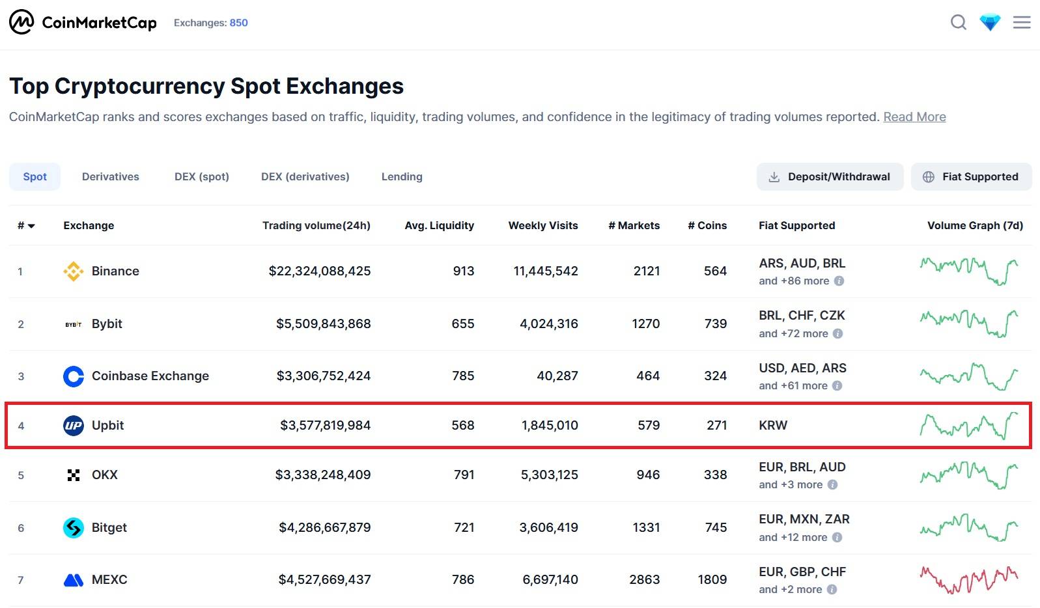This screenshot has width=1040, height=608.
Task: Open Coinbase Exchange 7d volume graph
Action: [969, 376]
